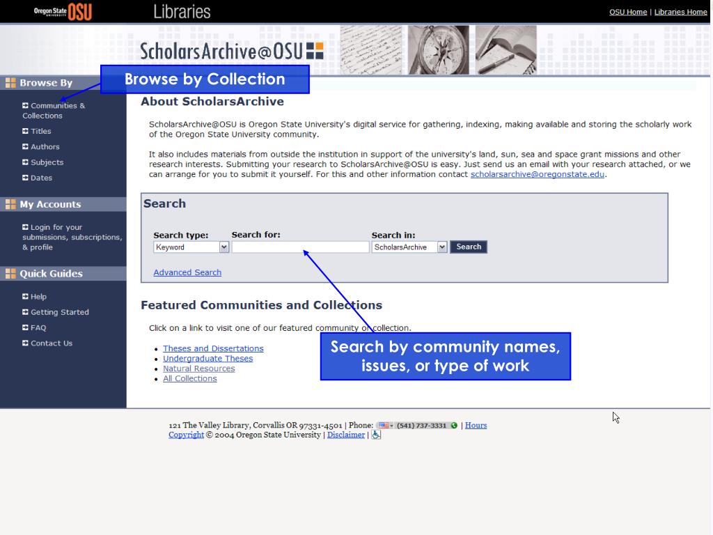Viewport: 713px width, 535px height.
Task: Open Theses and Dissertations collection
Action: pos(213,348)
